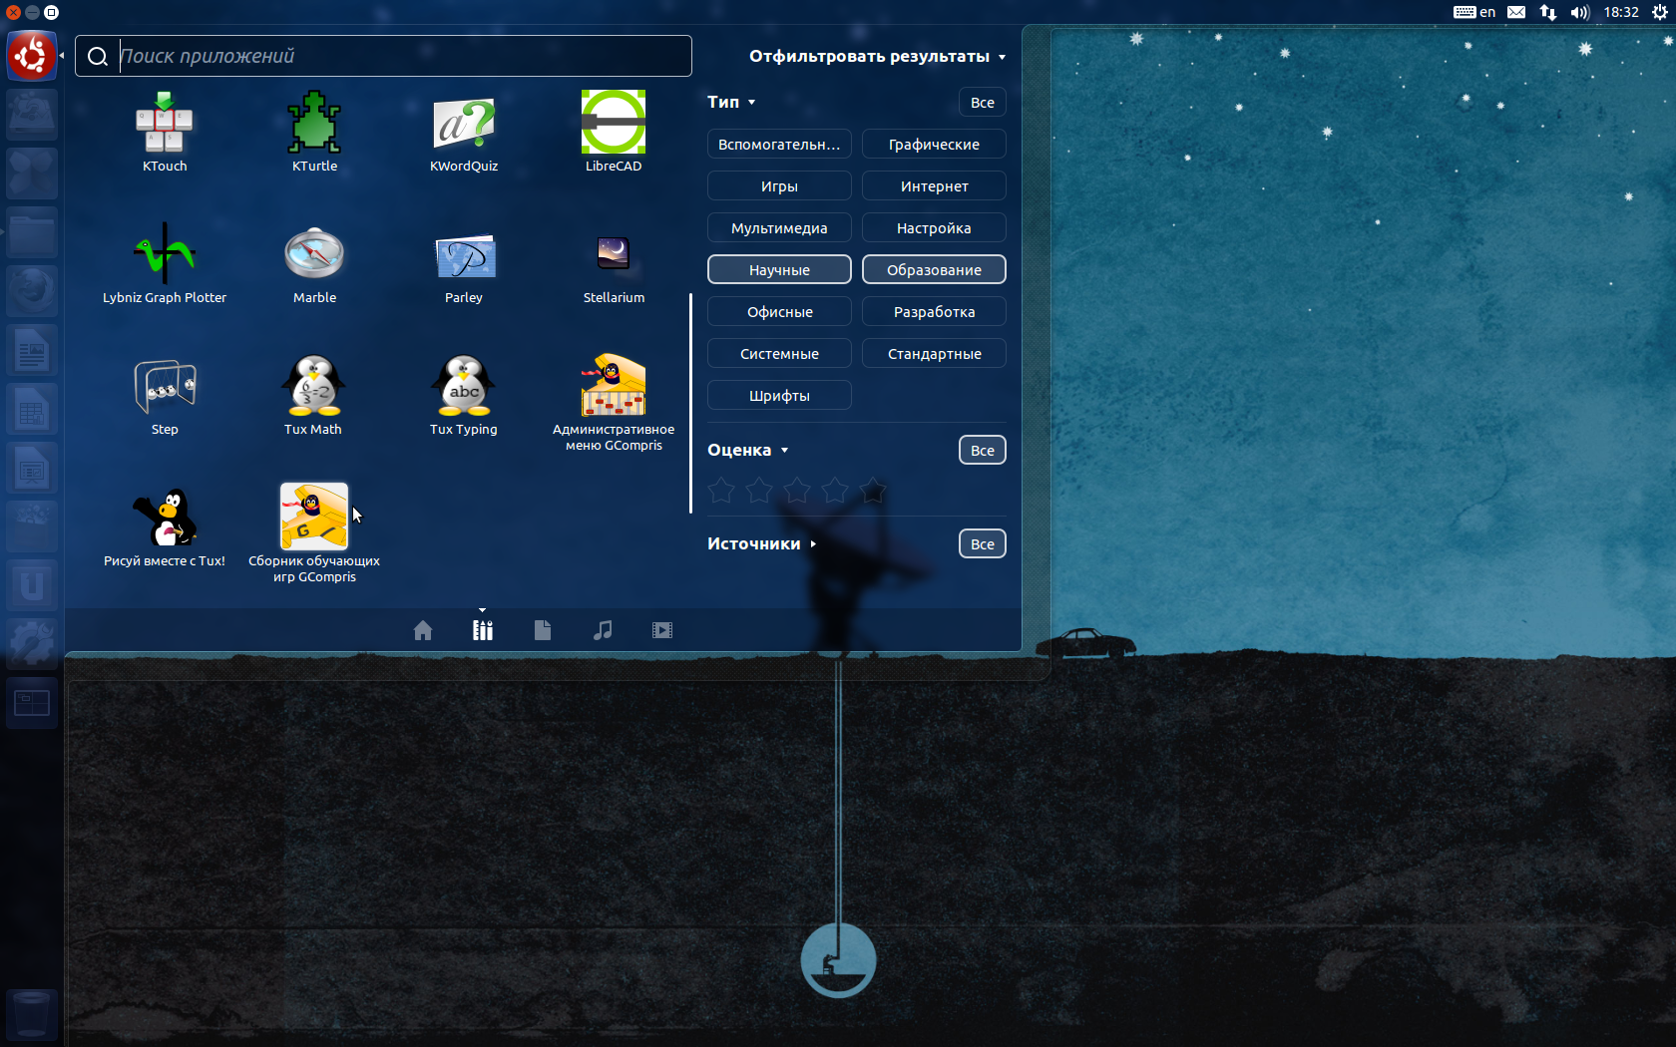Click the Поиск приложений search field
Viewport: 1676px width, 1047px height.
[399, 56]
